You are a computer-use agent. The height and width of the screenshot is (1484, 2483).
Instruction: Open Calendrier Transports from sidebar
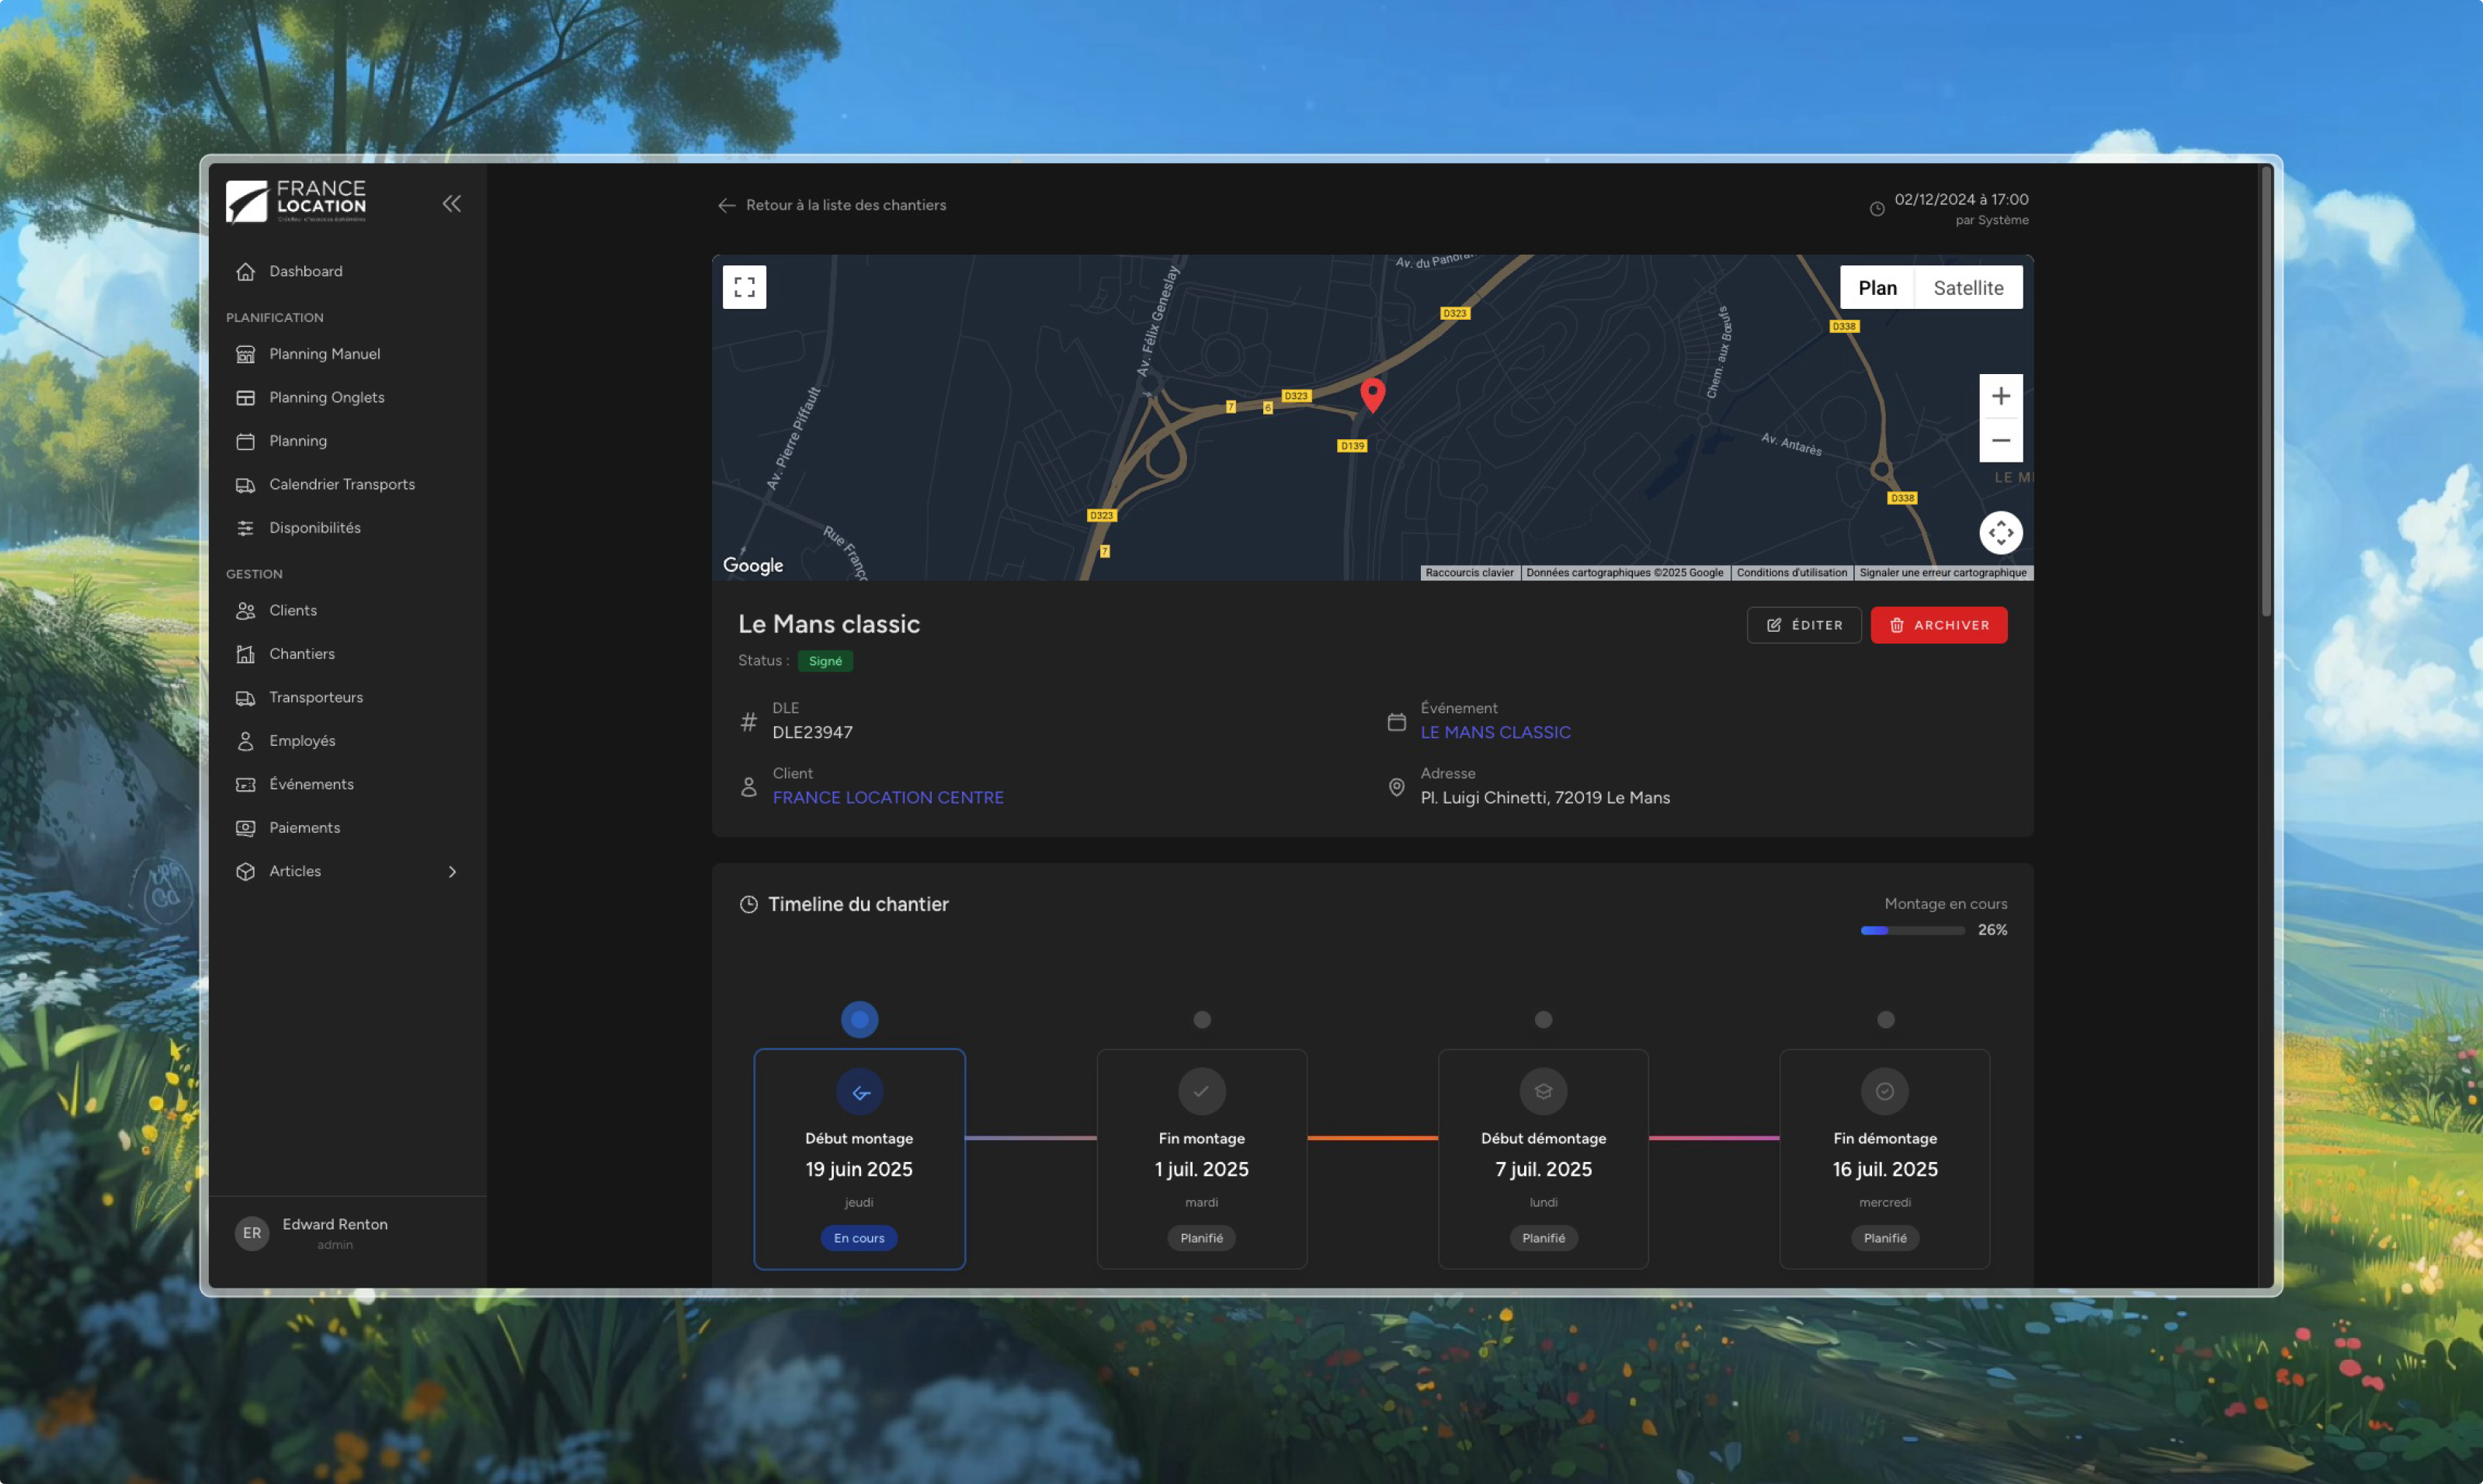(x=341, y=484)
